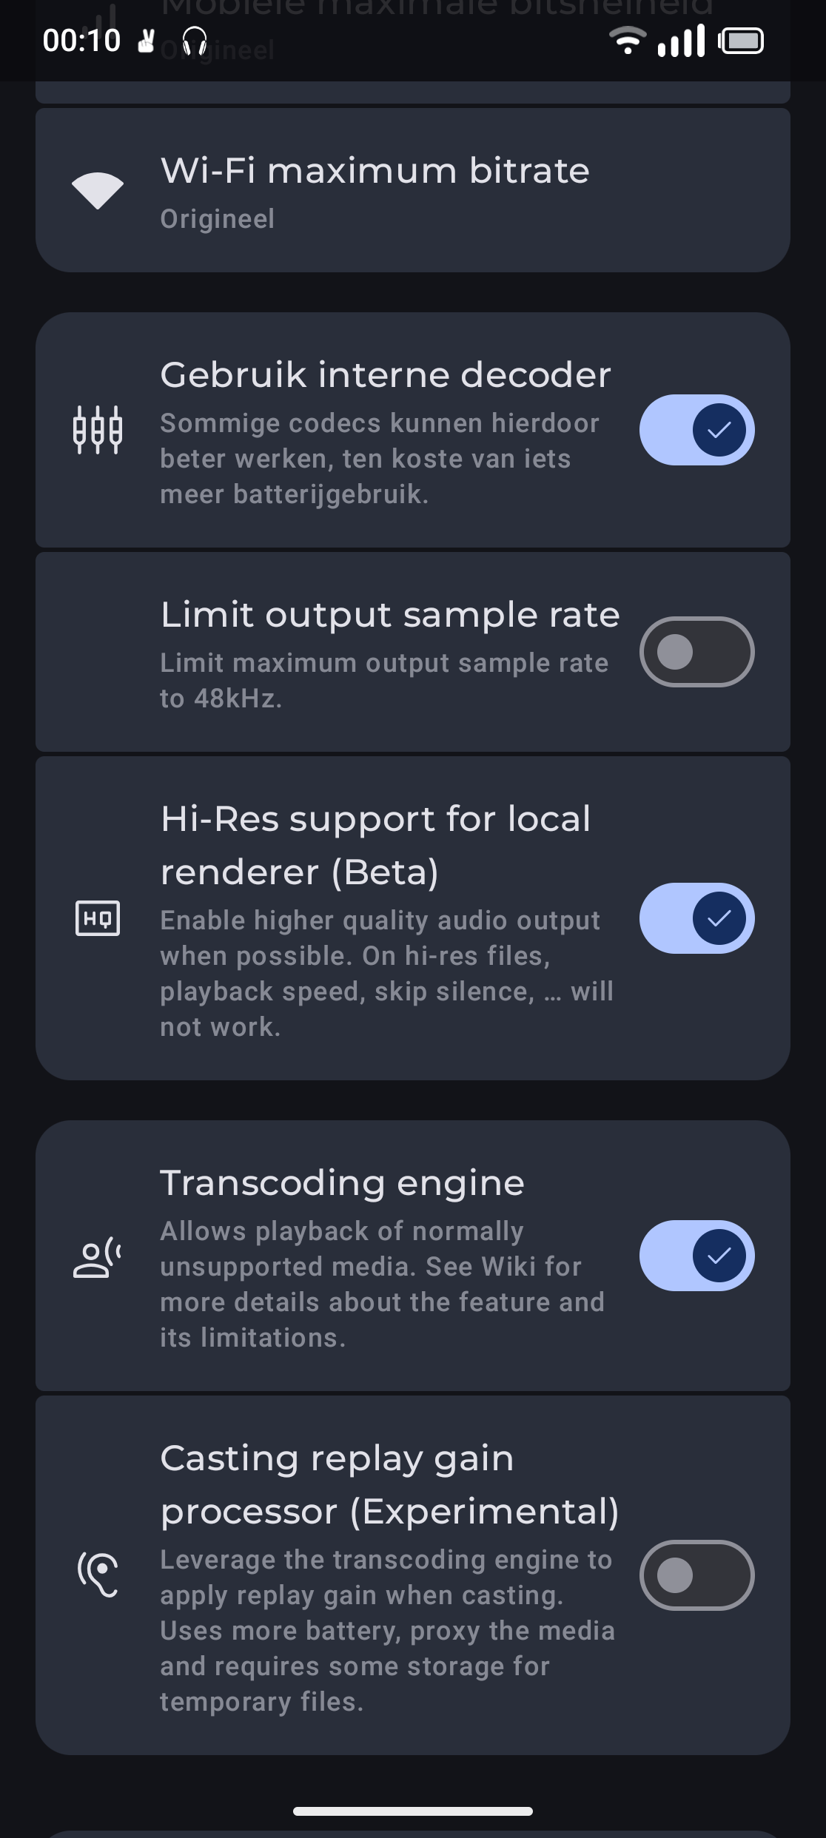Viewport: 826px width, 1838px height.
Task: Open Wi-Fi maximum bitrate options
Action: pyautogui.click(x=375, y=171)
